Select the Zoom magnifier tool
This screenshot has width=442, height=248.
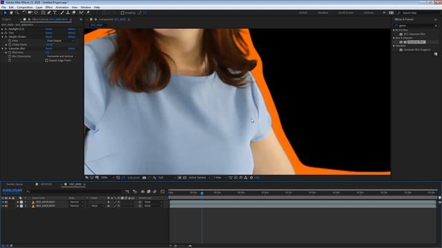pos(17,12)
